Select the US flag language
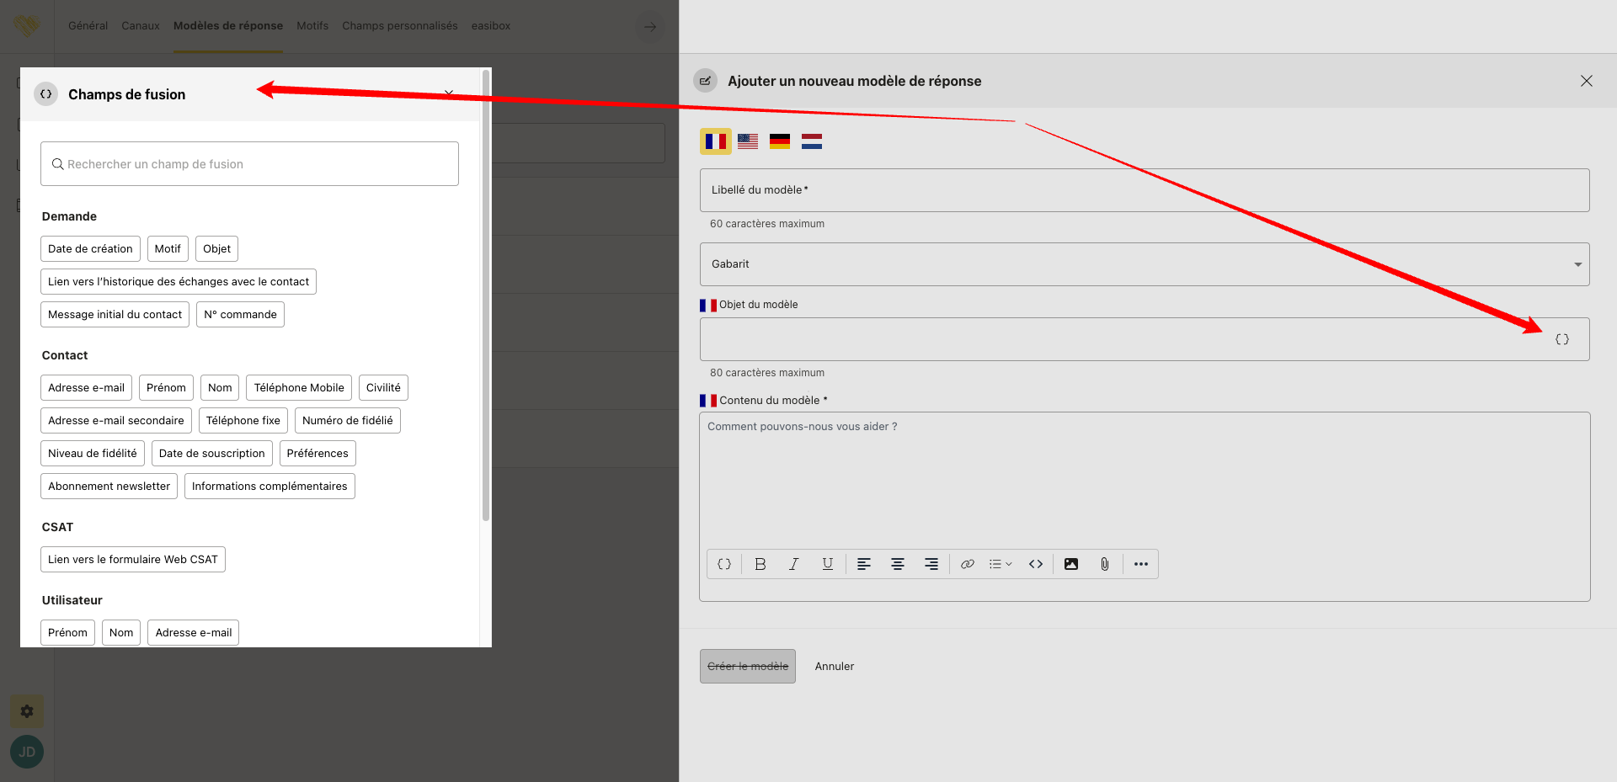Screen dimensions: 1617x782 pyautogui.click(x=748, y=141)
